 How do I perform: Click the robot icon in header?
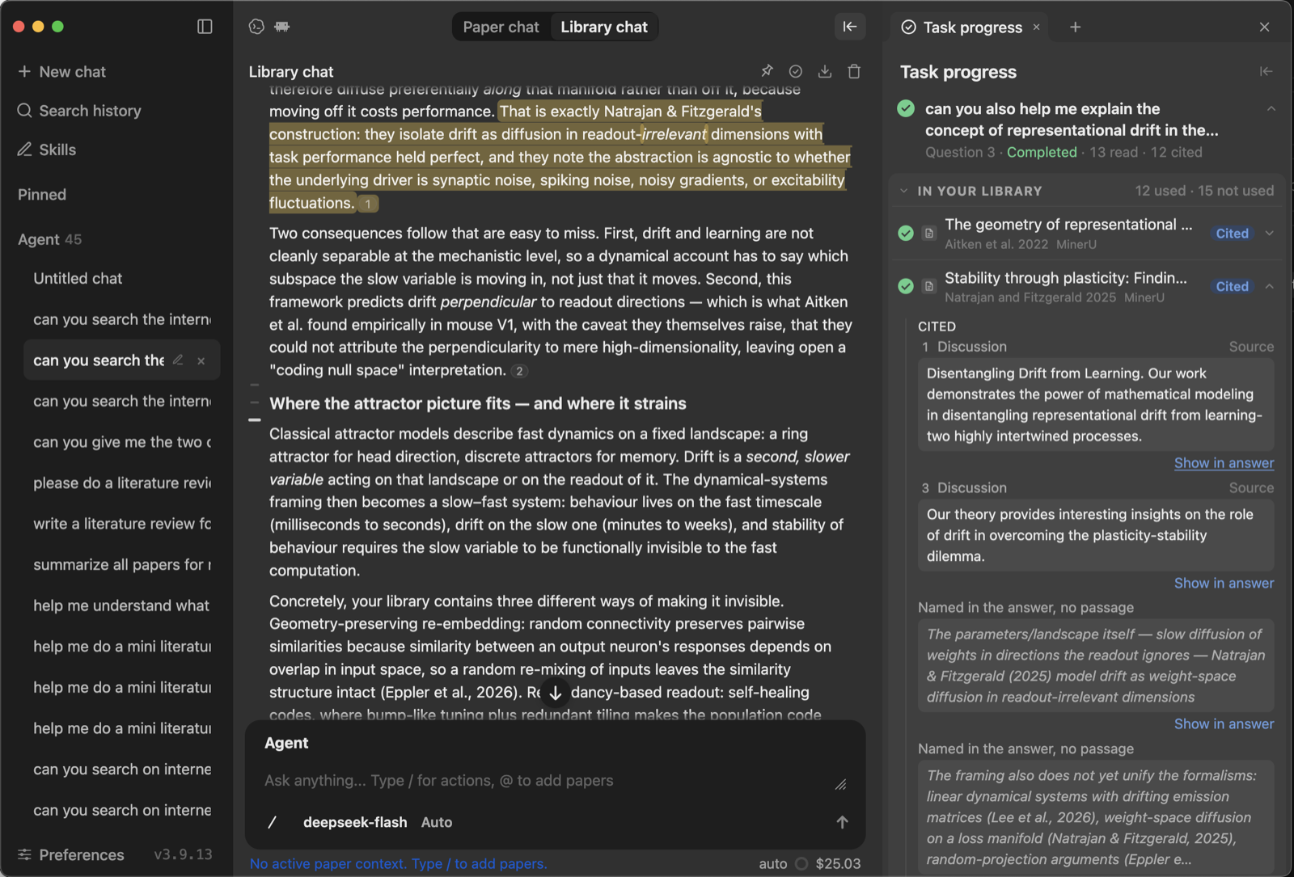[x=281, y=27]
